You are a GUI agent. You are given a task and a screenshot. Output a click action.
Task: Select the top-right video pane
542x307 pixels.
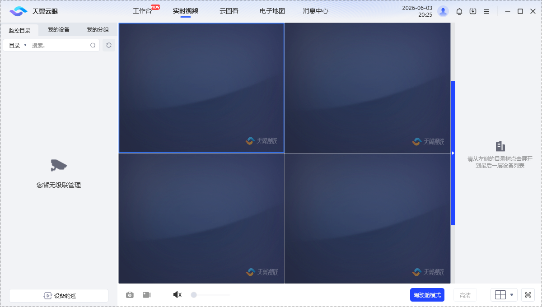[x=368, y=88]
